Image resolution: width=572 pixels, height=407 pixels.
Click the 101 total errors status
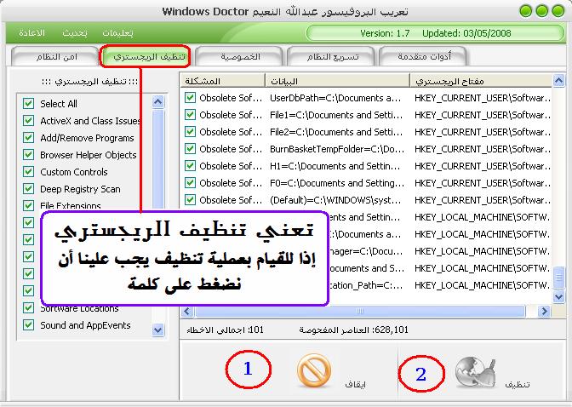(225, 330)
